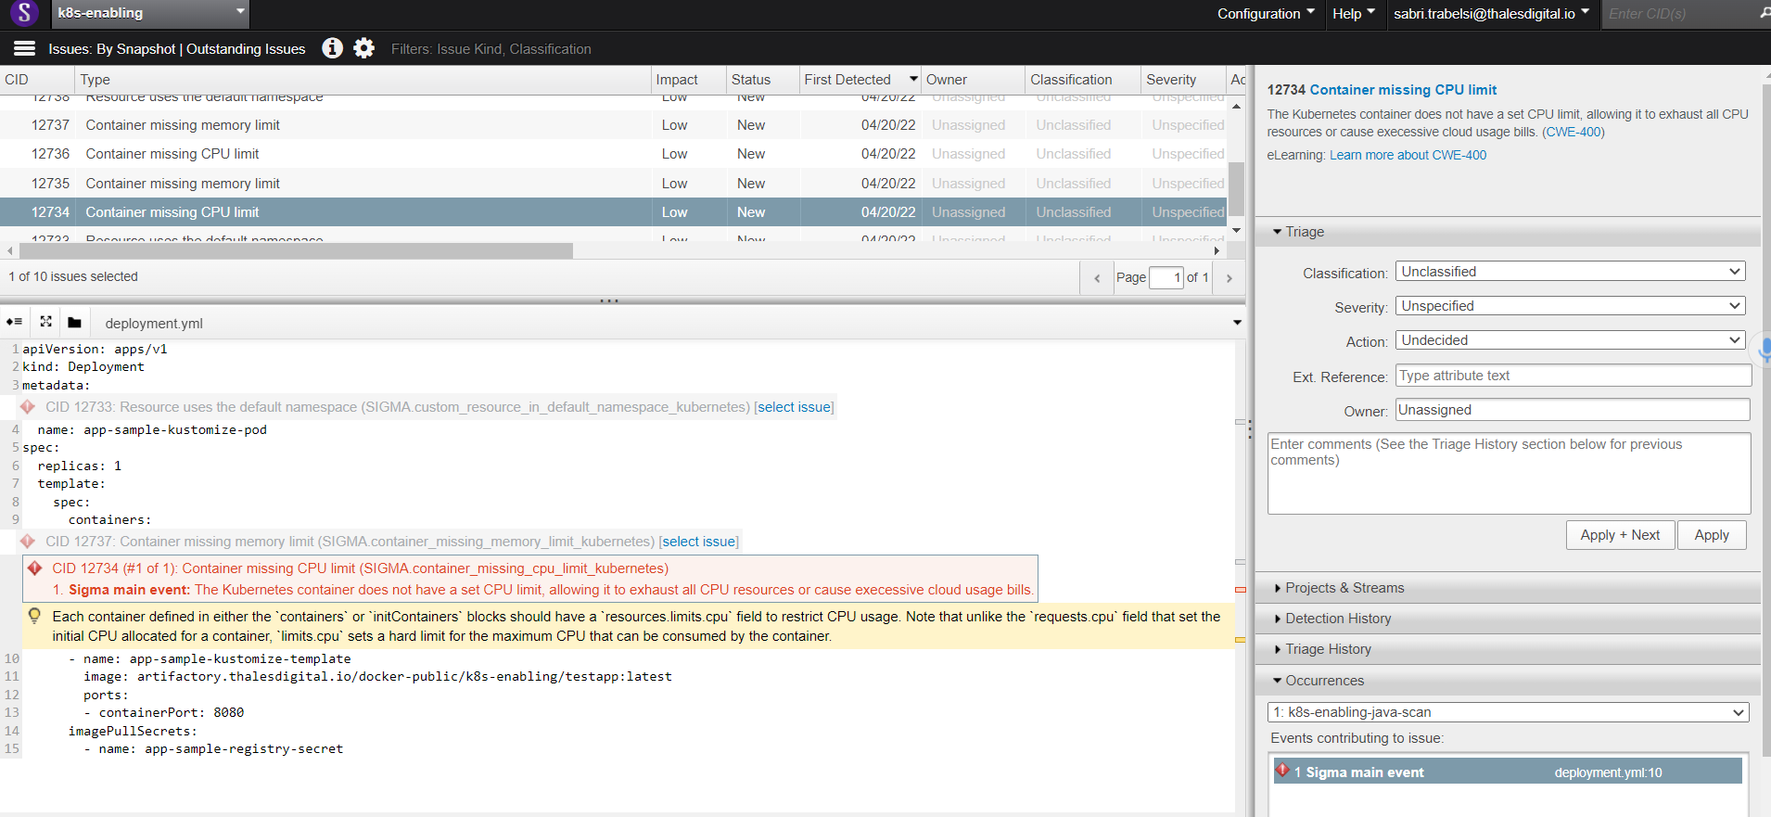Click the Filters: Issue Kind, Classification text
This screenshot has width=1771, height=817.
point(491,49)
